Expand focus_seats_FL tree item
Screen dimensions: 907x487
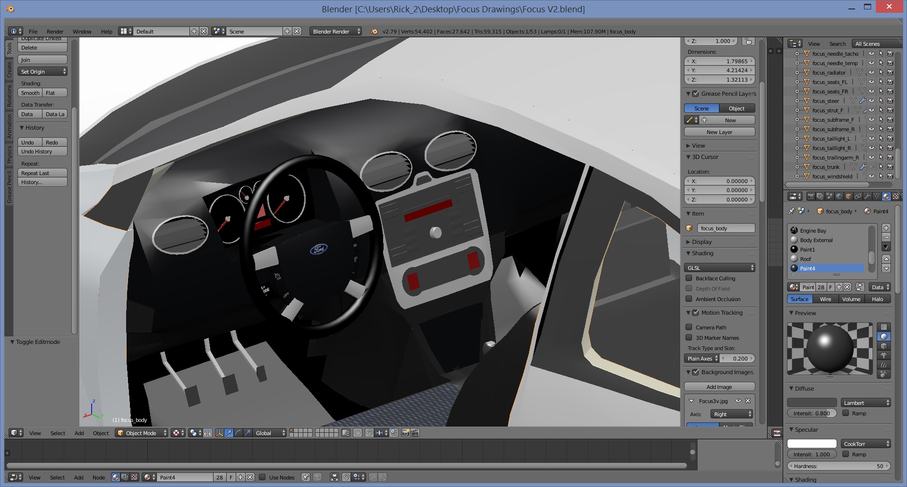(797, 82)
